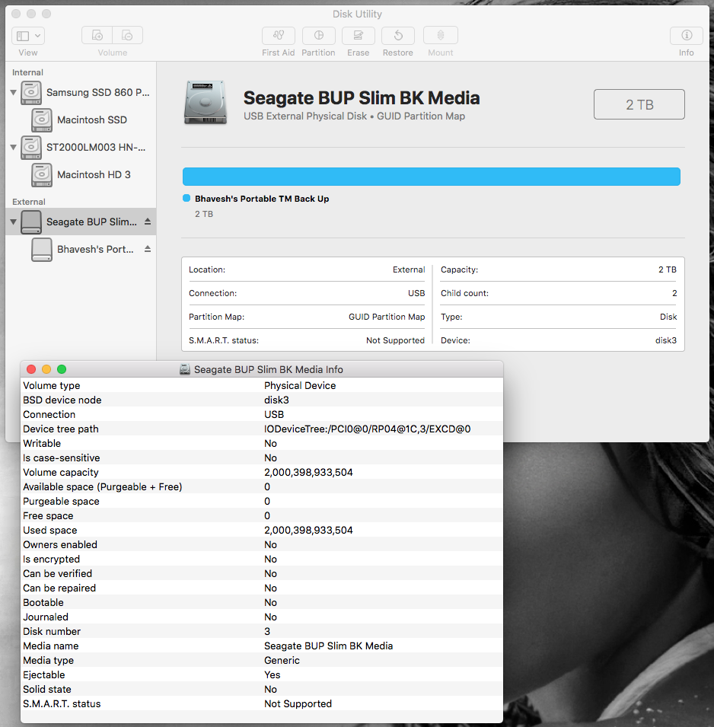Select the Volume type row
The width and height of the screenshot is (714, 727).
[x=262, y=385]
